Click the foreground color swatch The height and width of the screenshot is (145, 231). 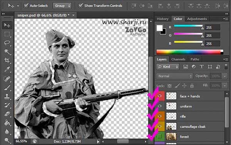(x=159, y=28)
